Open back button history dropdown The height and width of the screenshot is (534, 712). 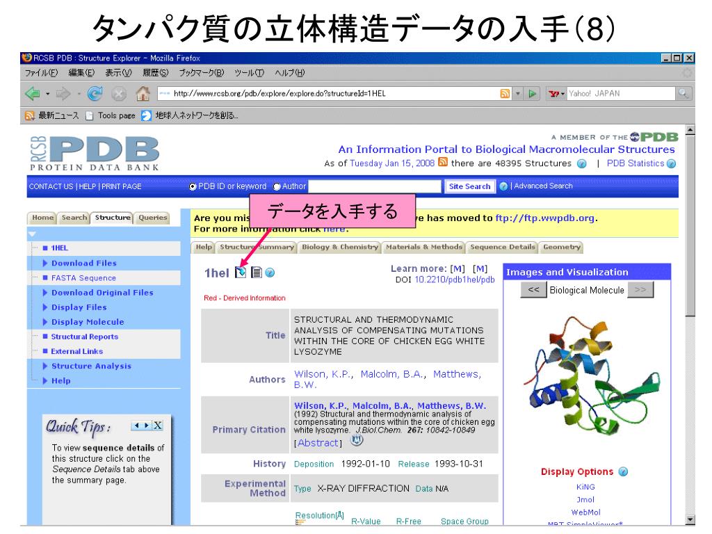(47, 94)
